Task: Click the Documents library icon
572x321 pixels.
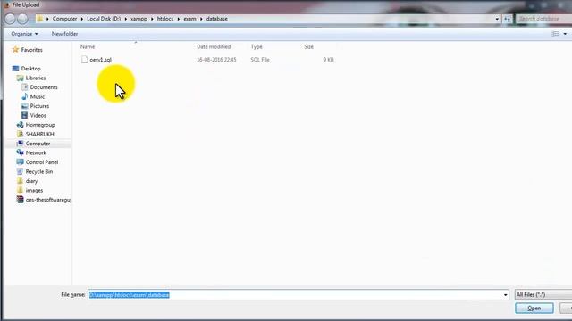Action: tap(24, 87)
